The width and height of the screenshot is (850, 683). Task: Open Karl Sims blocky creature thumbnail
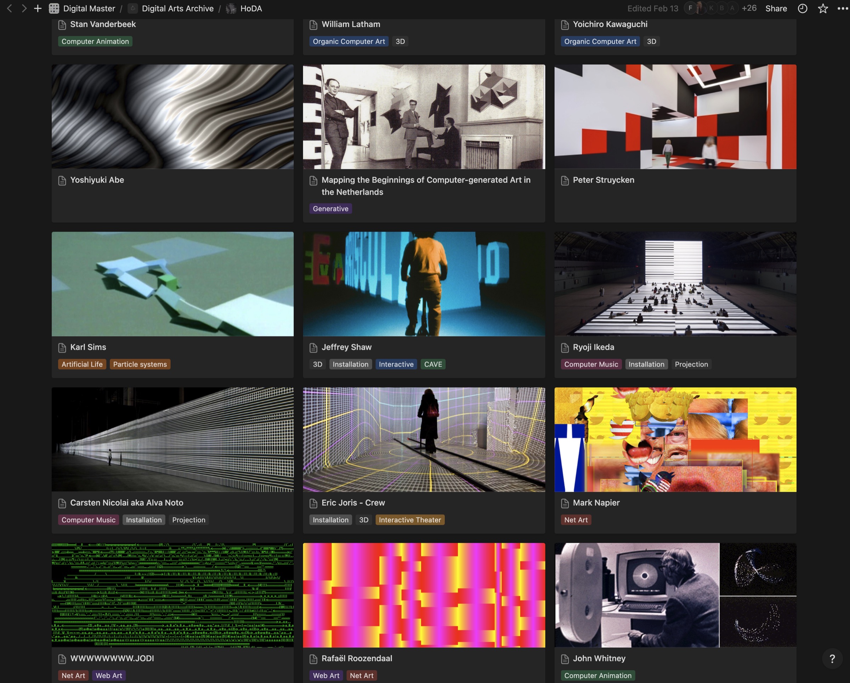(x=173, y=284)
